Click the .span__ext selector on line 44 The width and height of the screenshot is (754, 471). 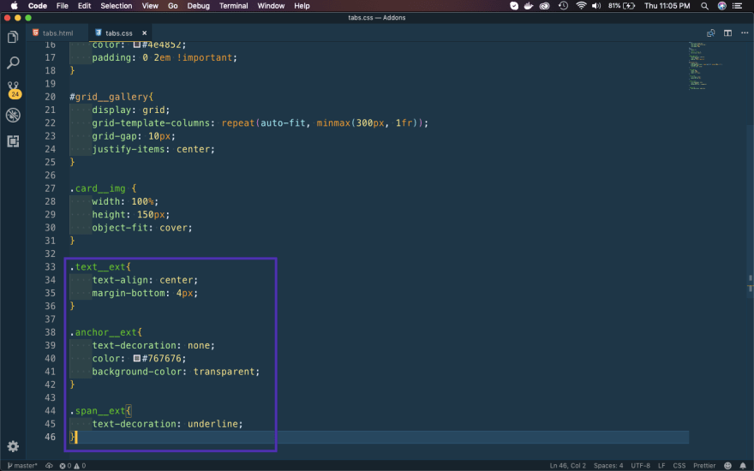[x=98, y=411]
